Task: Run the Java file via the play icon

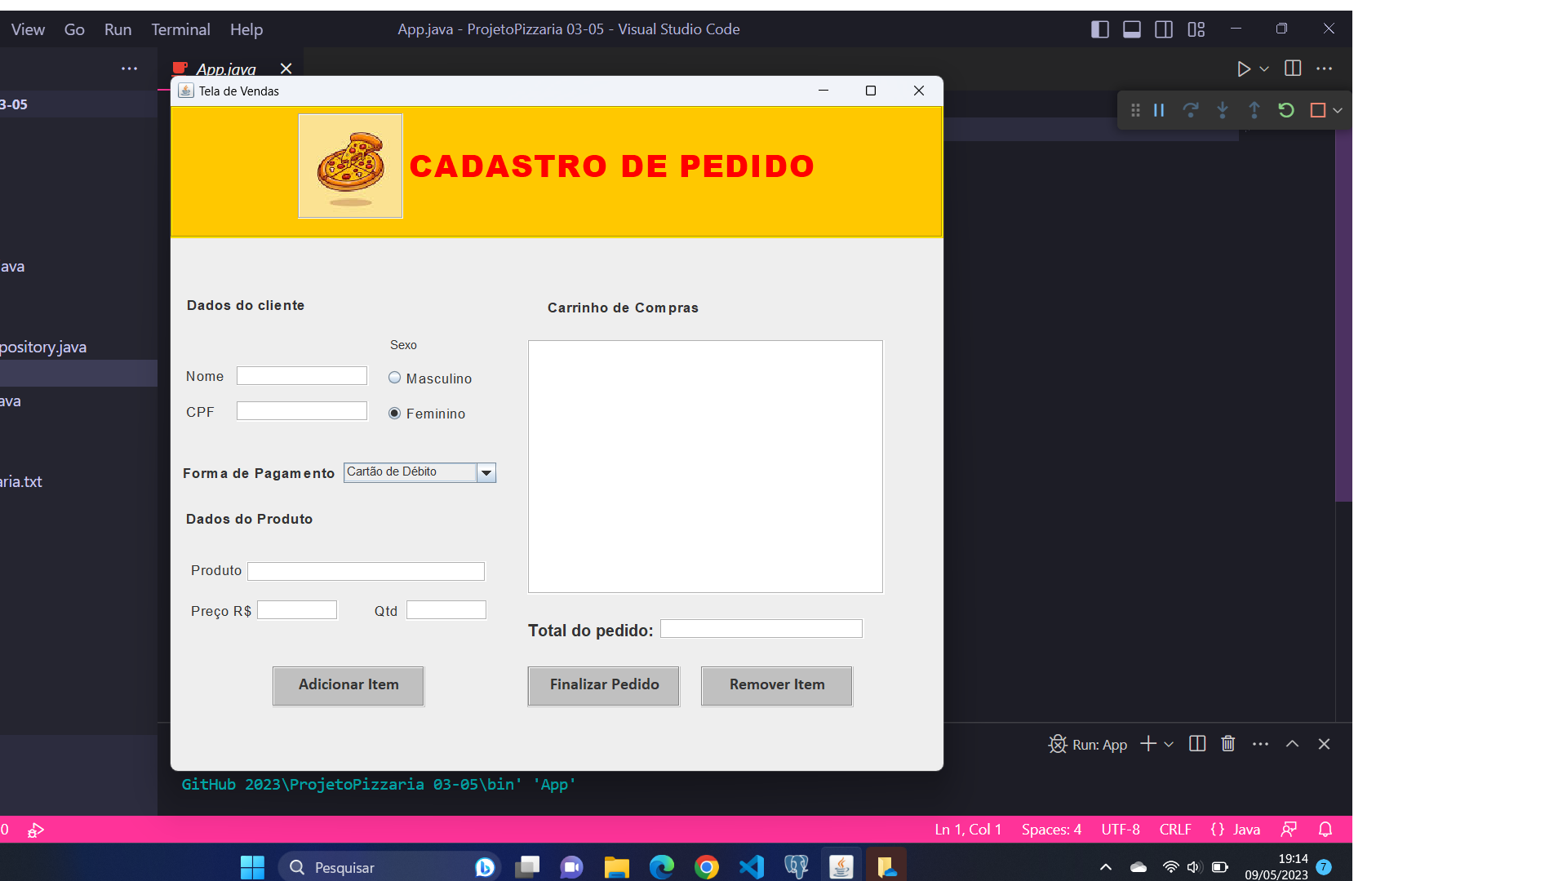Action: (x=1244, y=69)
